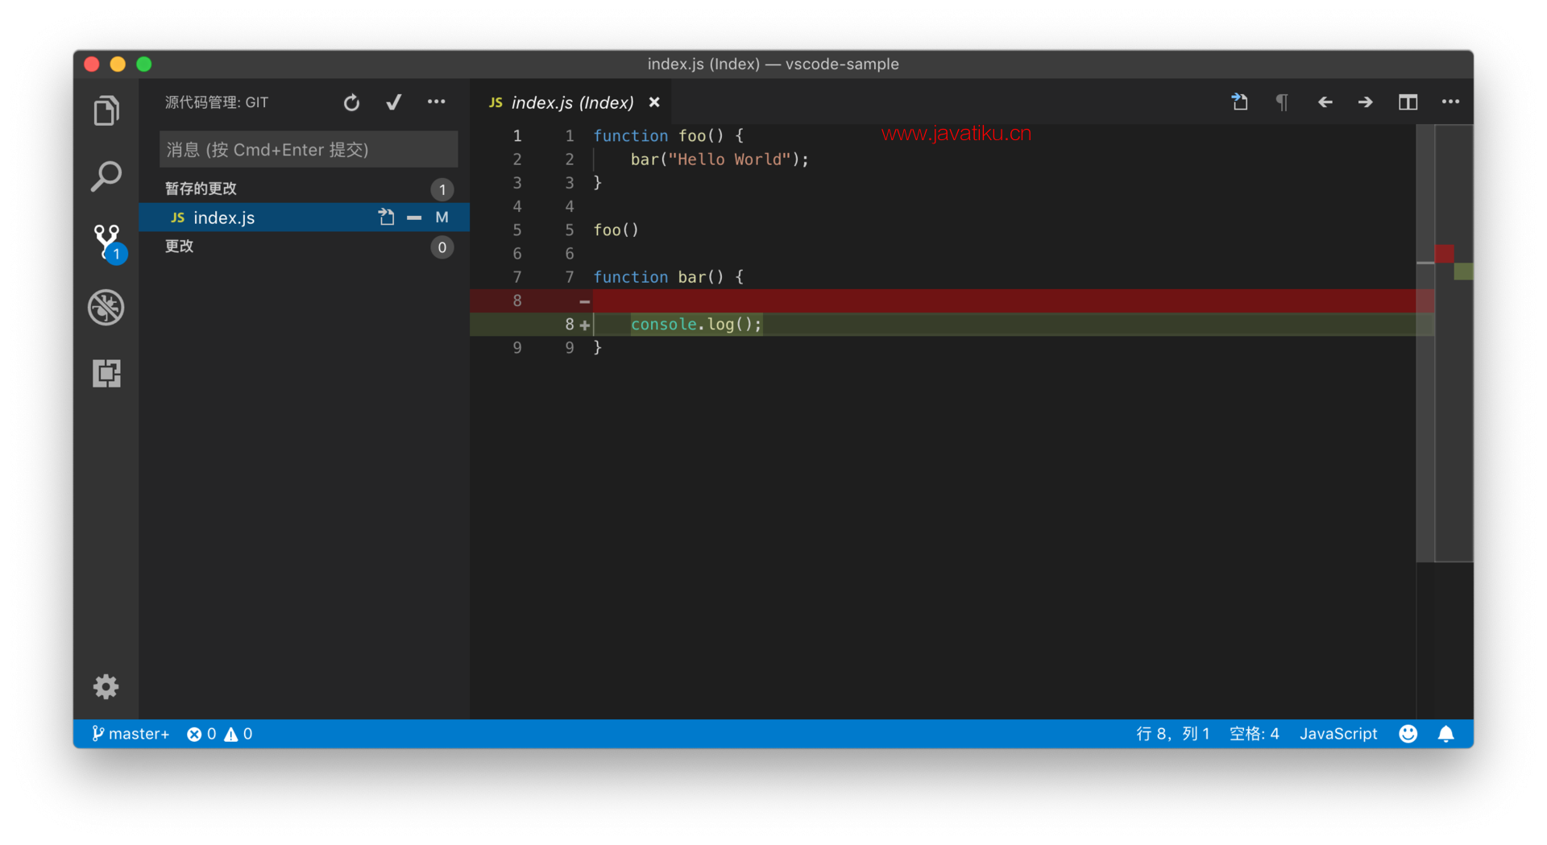Open file icon next to index.js in staged changes

[x=387, y=217]
